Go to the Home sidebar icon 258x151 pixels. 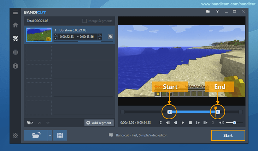pos(16,25)
